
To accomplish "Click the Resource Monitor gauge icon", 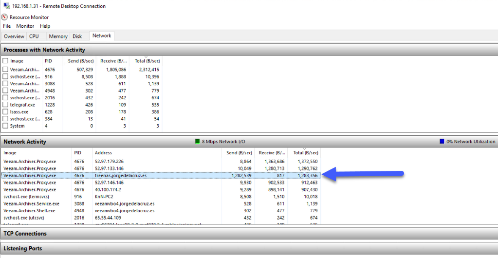I will click(x=4, y=17).
